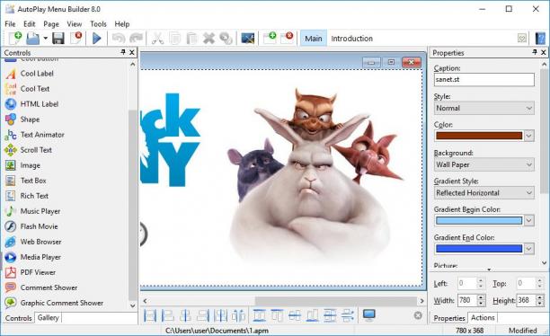Pin the Properties panel
This screenshot has width=550, height=336.
(x=534, y=52)
